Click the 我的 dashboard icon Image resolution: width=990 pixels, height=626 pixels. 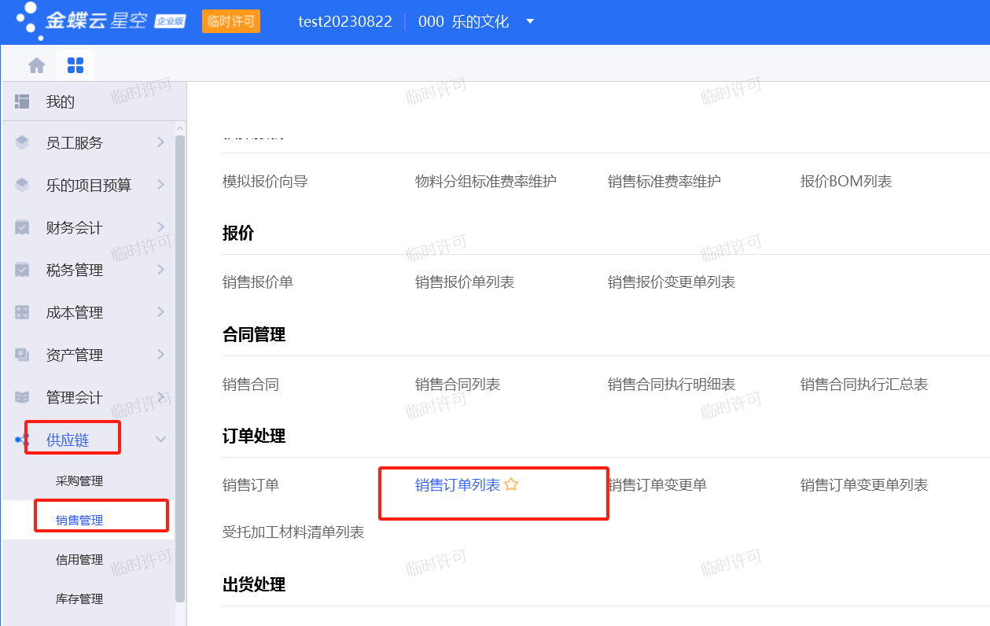tap(22, 101)
